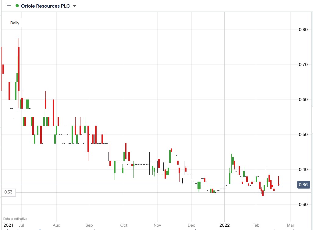Click the 2022 label on the timeline

click(x=225, y=225)
